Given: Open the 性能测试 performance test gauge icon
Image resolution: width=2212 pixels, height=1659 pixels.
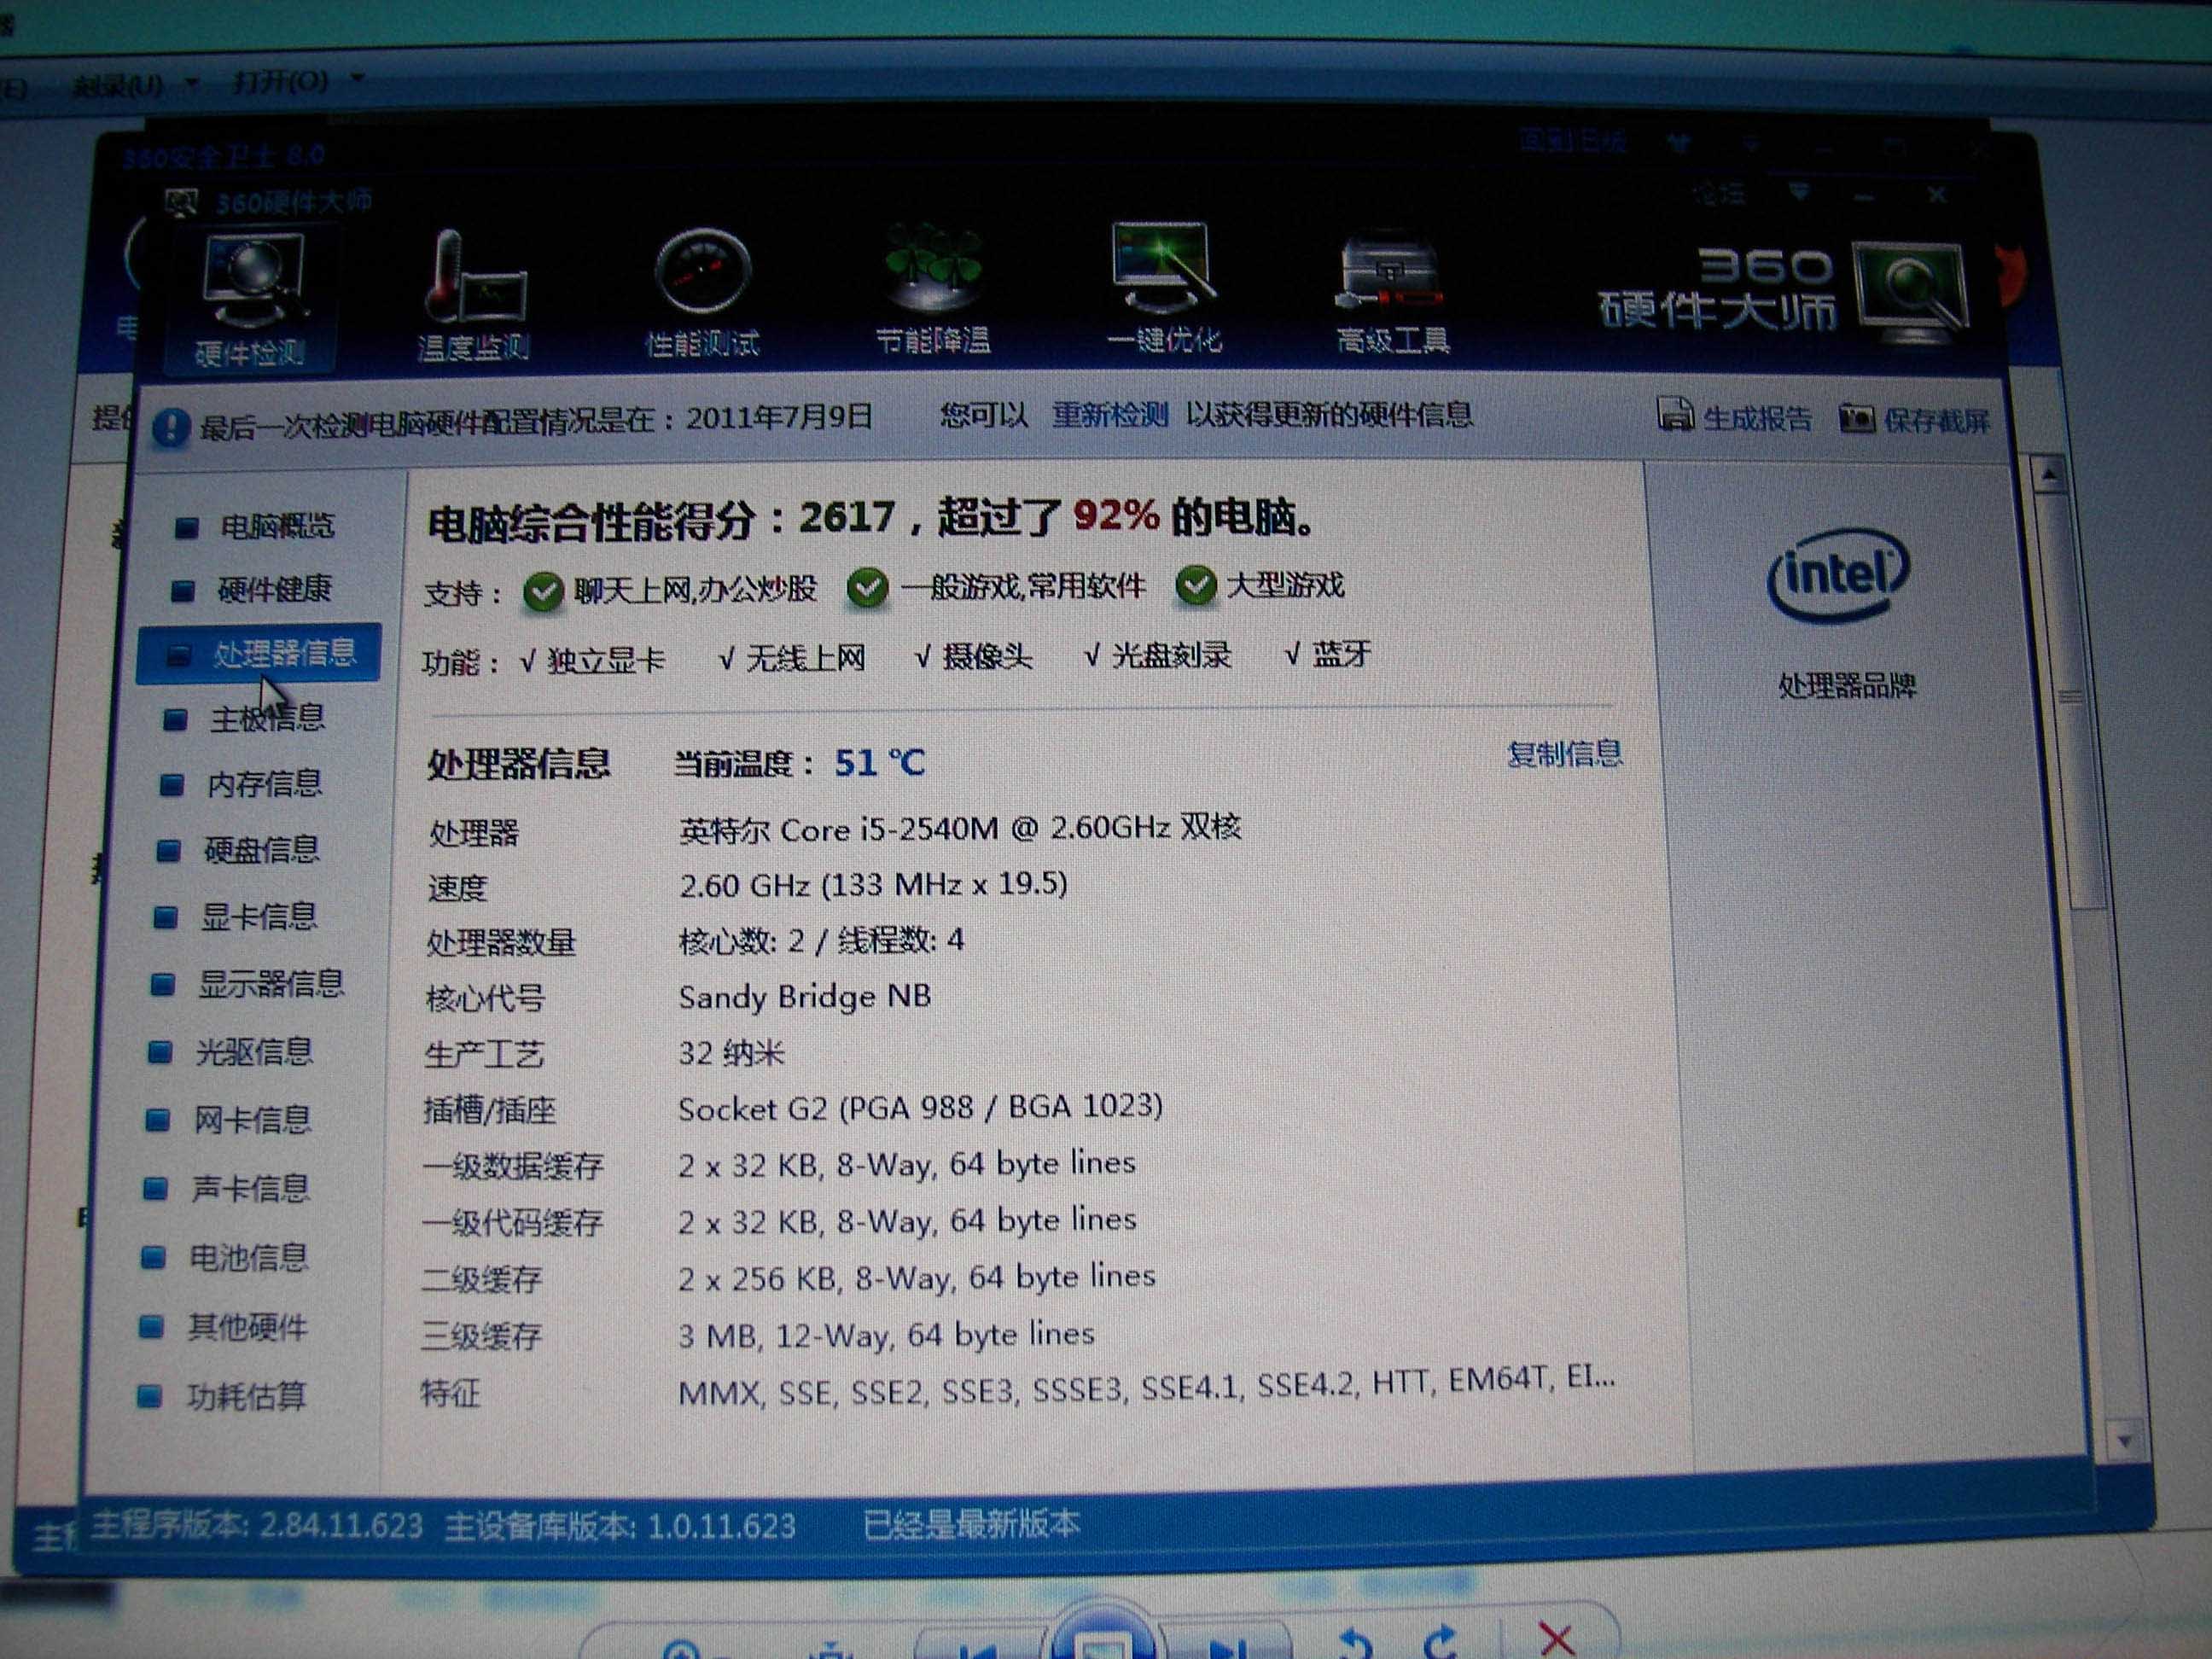Looking at the screenshot, I should (702, 294).
